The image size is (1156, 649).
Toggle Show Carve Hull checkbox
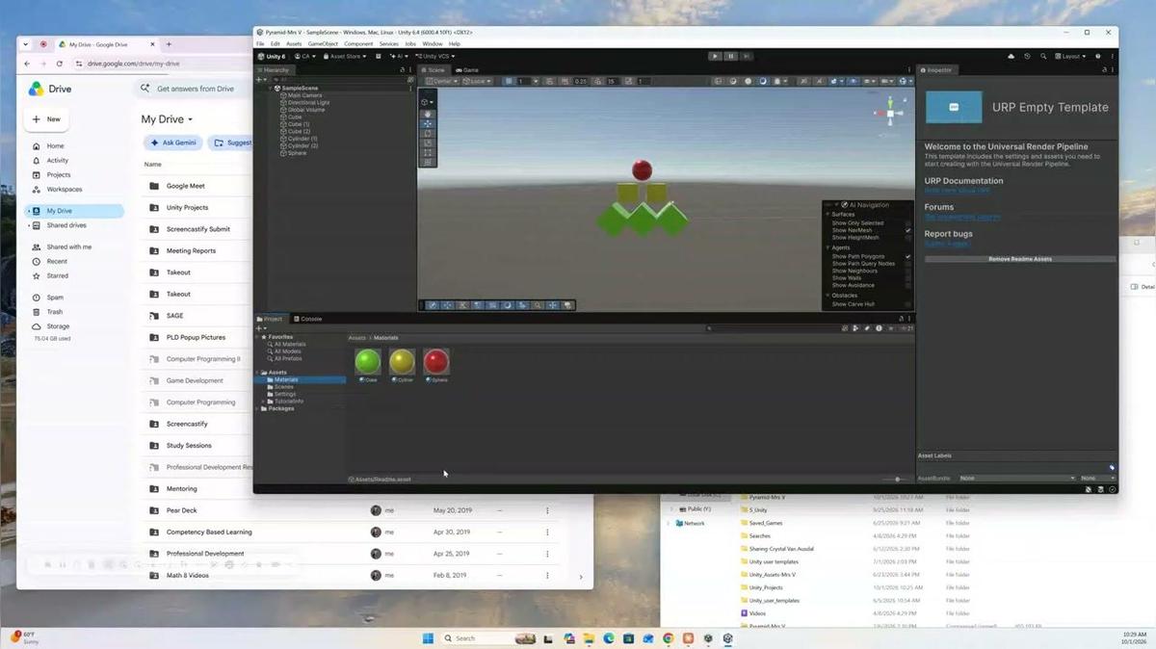click(x=907, y=304)
